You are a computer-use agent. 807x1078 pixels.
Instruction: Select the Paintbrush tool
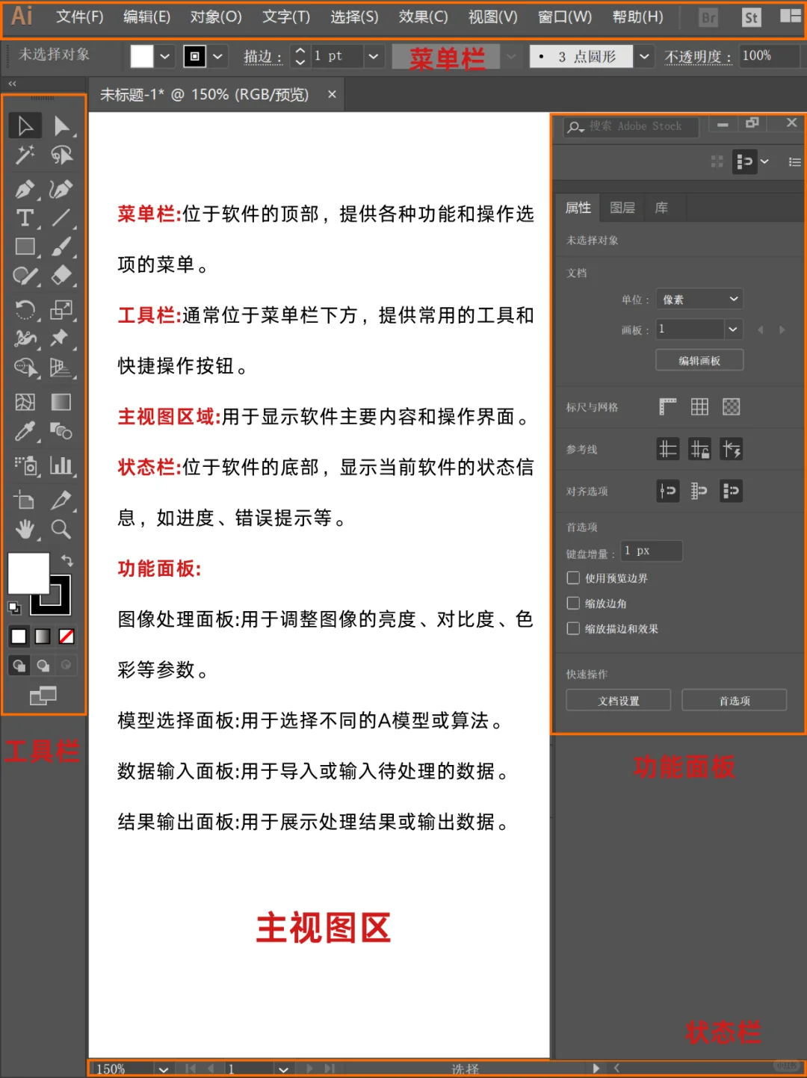click(x=61, y=247)
